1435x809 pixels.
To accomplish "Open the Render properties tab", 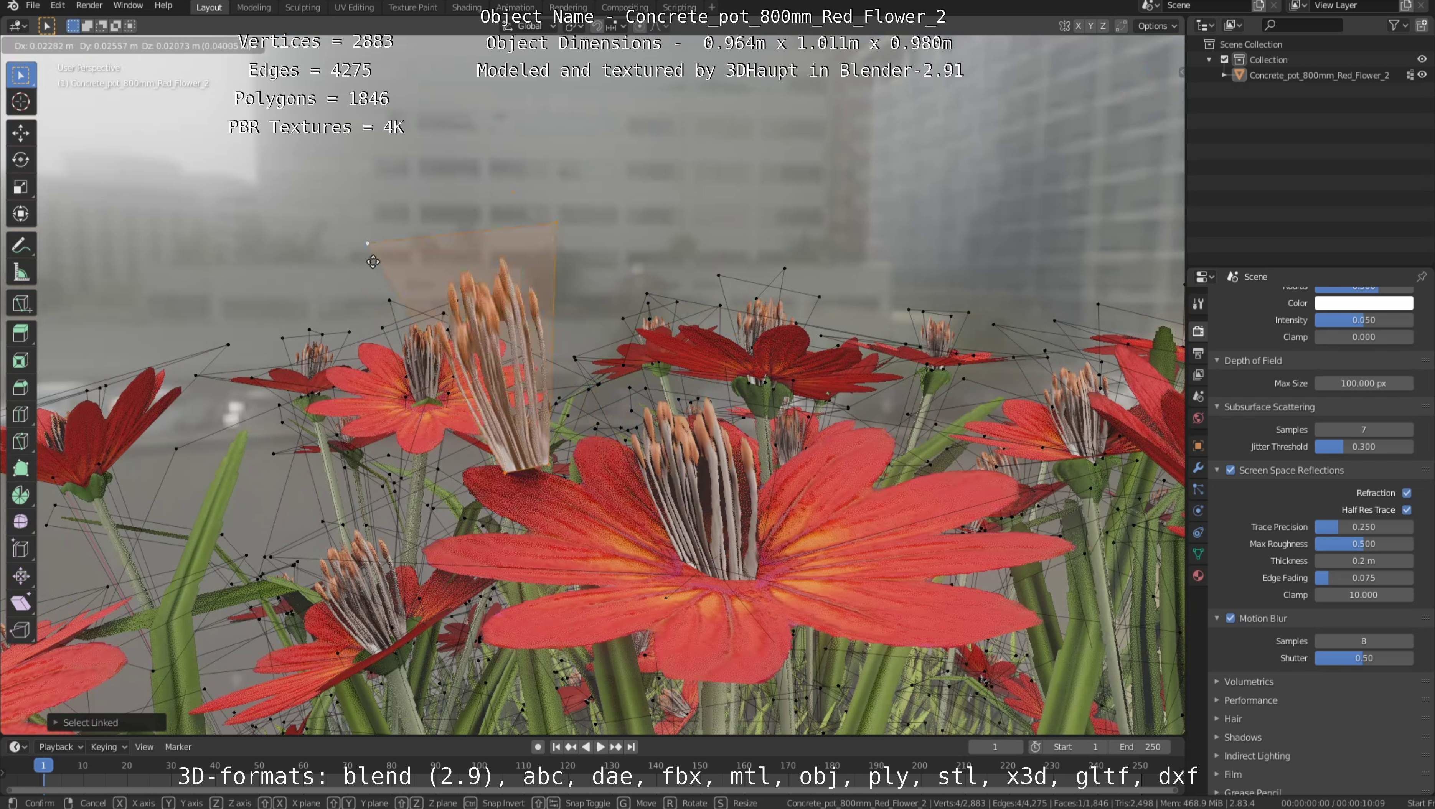I will pyautogui.click(x=1198, y=331).
